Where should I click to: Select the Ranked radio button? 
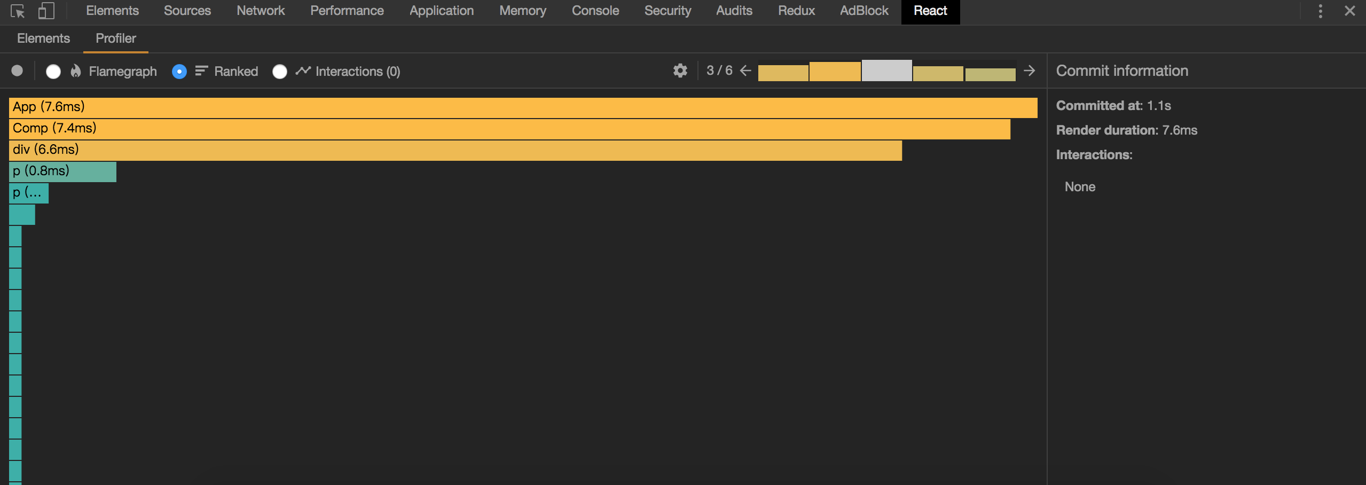(x=179, y=72)
